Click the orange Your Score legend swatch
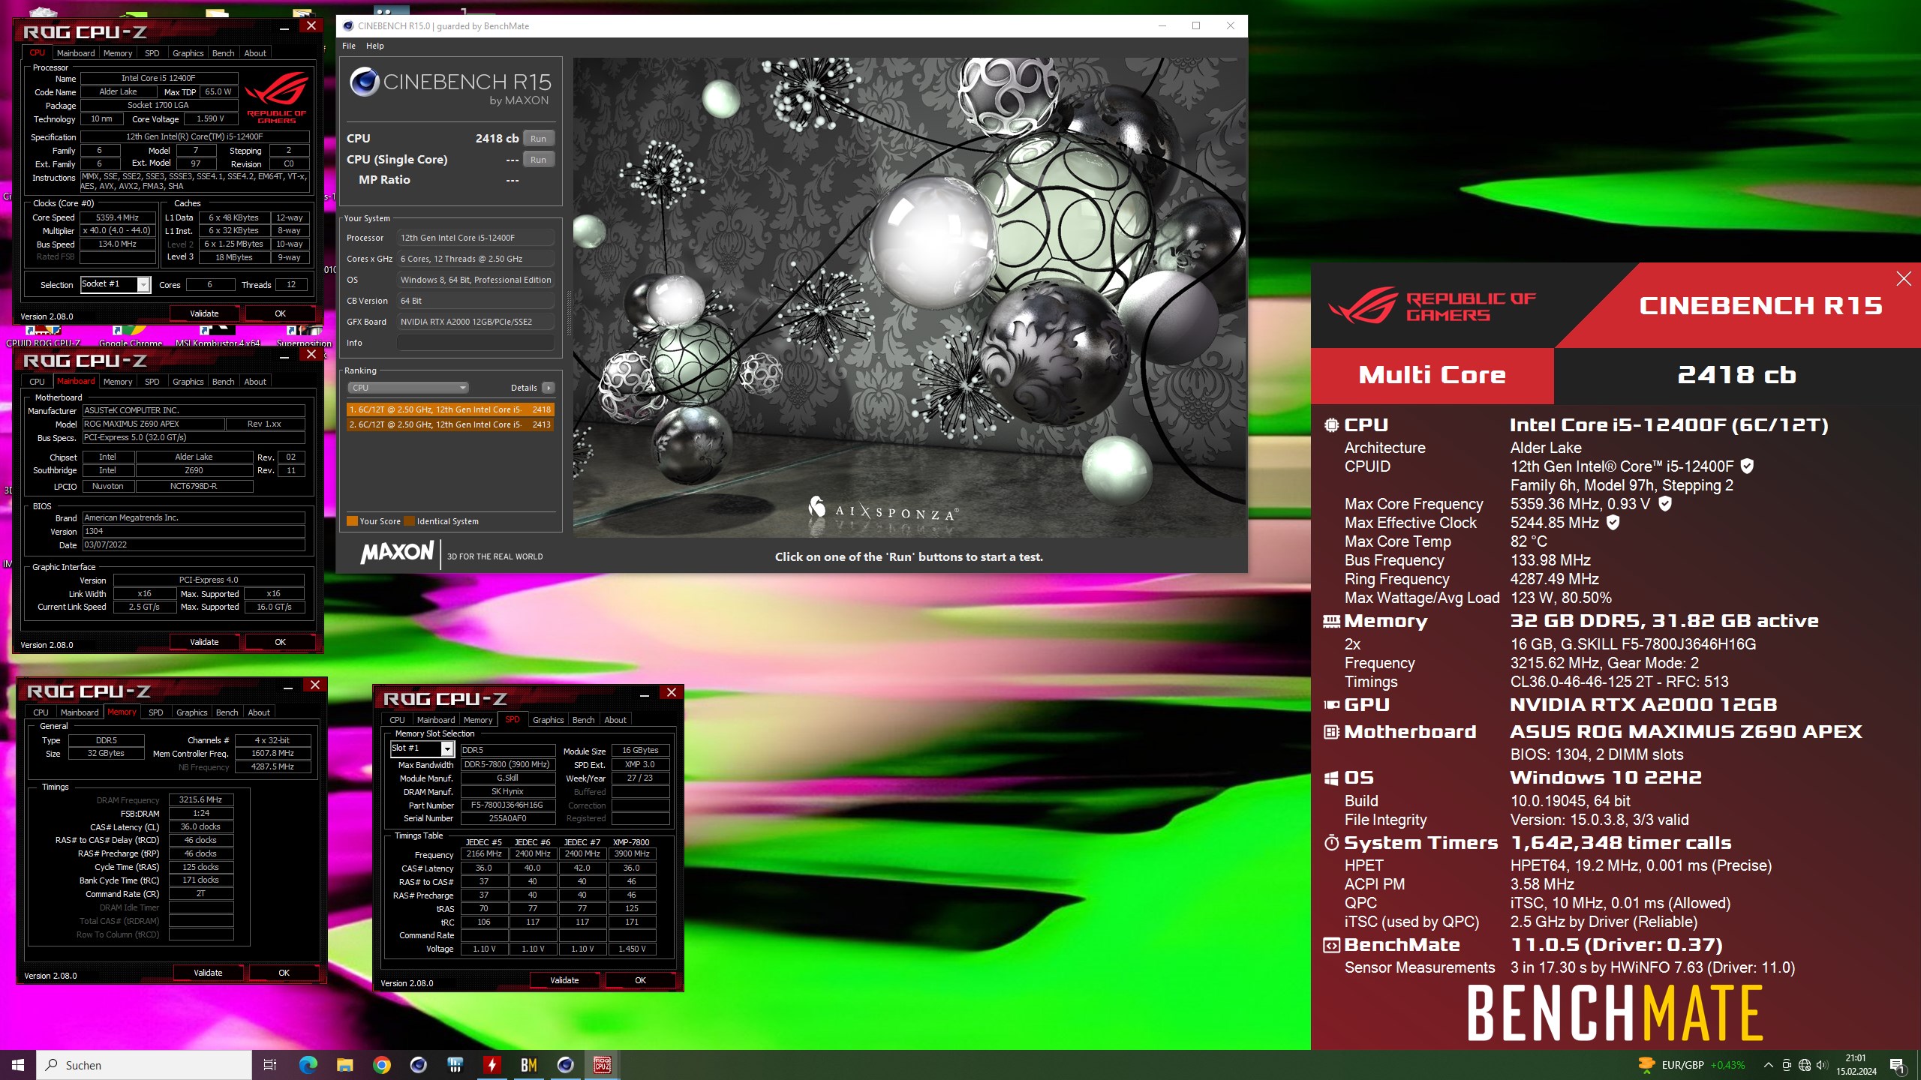The image size is (1921, 1080). click(352, 521)
